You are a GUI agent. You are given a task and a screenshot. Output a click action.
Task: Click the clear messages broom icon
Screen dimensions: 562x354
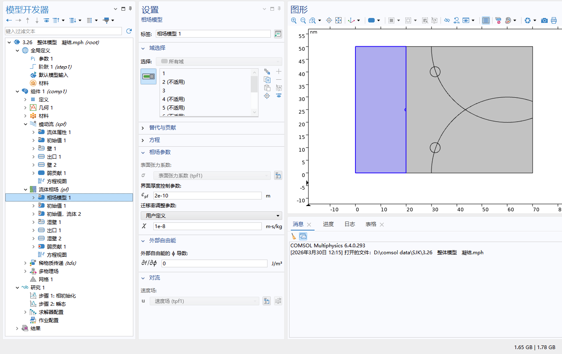click(294, 236)
